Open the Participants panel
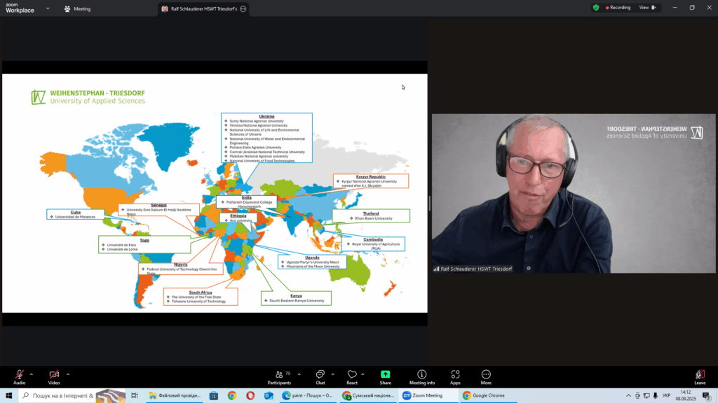 (x=279, y=375)
